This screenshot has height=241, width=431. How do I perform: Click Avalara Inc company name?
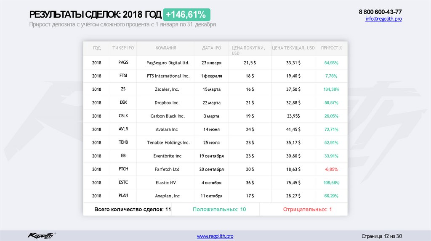(167, 129)
